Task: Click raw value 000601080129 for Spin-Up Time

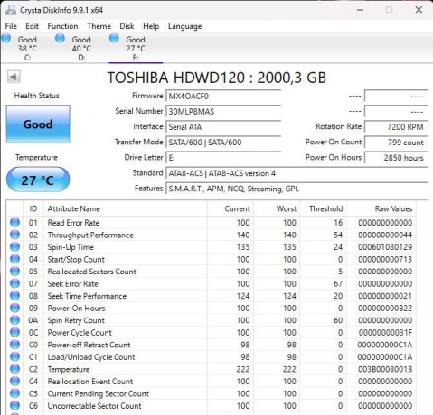Action: tap(385, 247)
